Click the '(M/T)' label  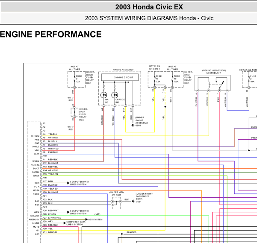coord(97,214)
